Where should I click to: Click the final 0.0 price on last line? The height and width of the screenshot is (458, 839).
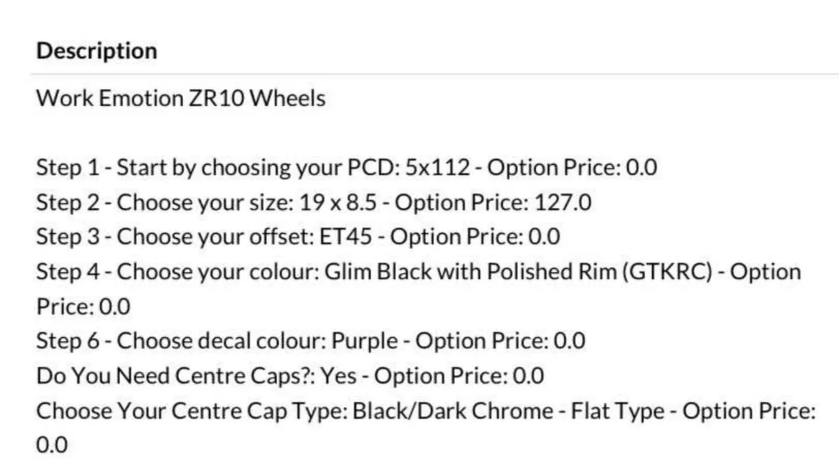click(x=52, y=445)
